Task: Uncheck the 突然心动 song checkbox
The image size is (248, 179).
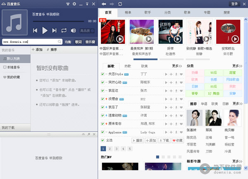Action: coord(103,82)
